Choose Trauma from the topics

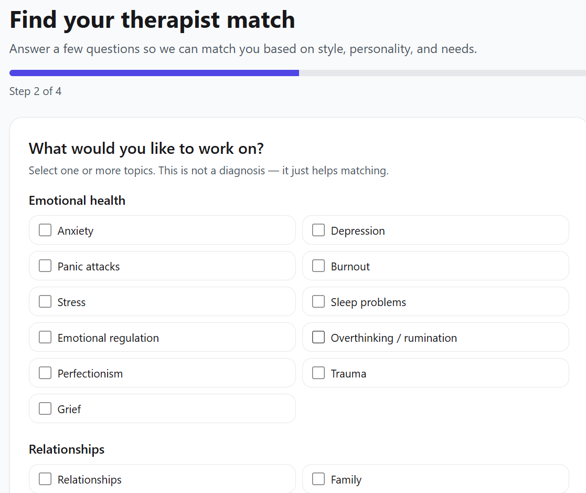pos(318,373)
